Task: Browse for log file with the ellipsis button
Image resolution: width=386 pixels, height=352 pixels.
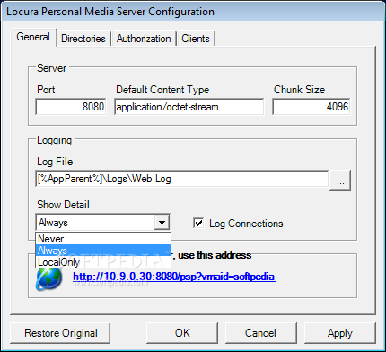Action: click(340, 180)
